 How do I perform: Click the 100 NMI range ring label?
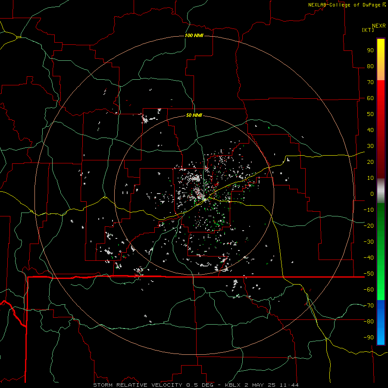coord(194,35)
